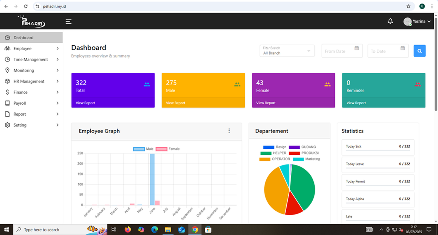Click the people icon on the Reminder card
Screen dimensions: 438x235
[x=418, y=84]
